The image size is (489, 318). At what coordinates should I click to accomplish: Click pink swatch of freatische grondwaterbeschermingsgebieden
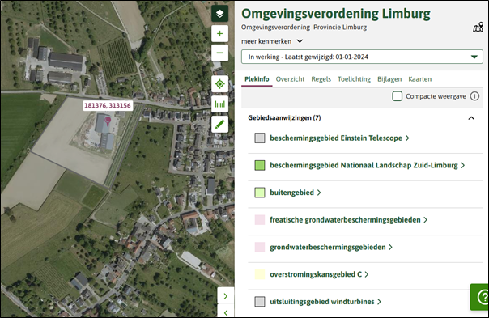260,220
